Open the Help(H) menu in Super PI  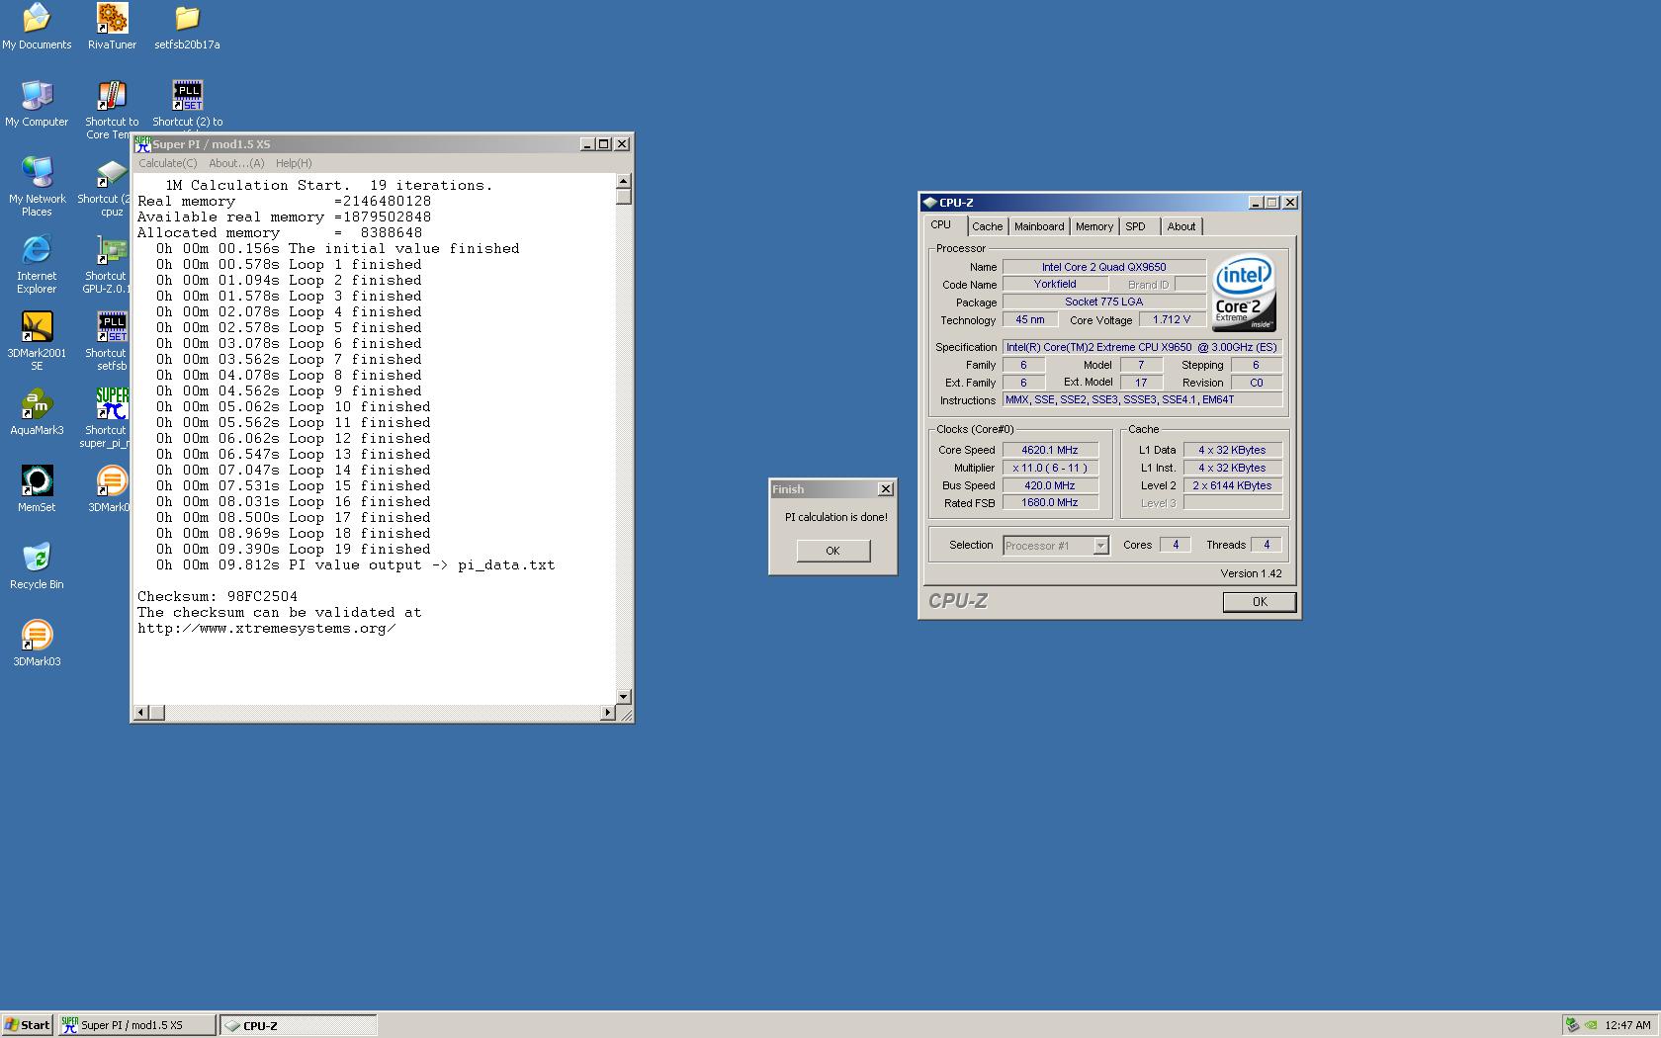pyautogui.click(x=294, y=163)
